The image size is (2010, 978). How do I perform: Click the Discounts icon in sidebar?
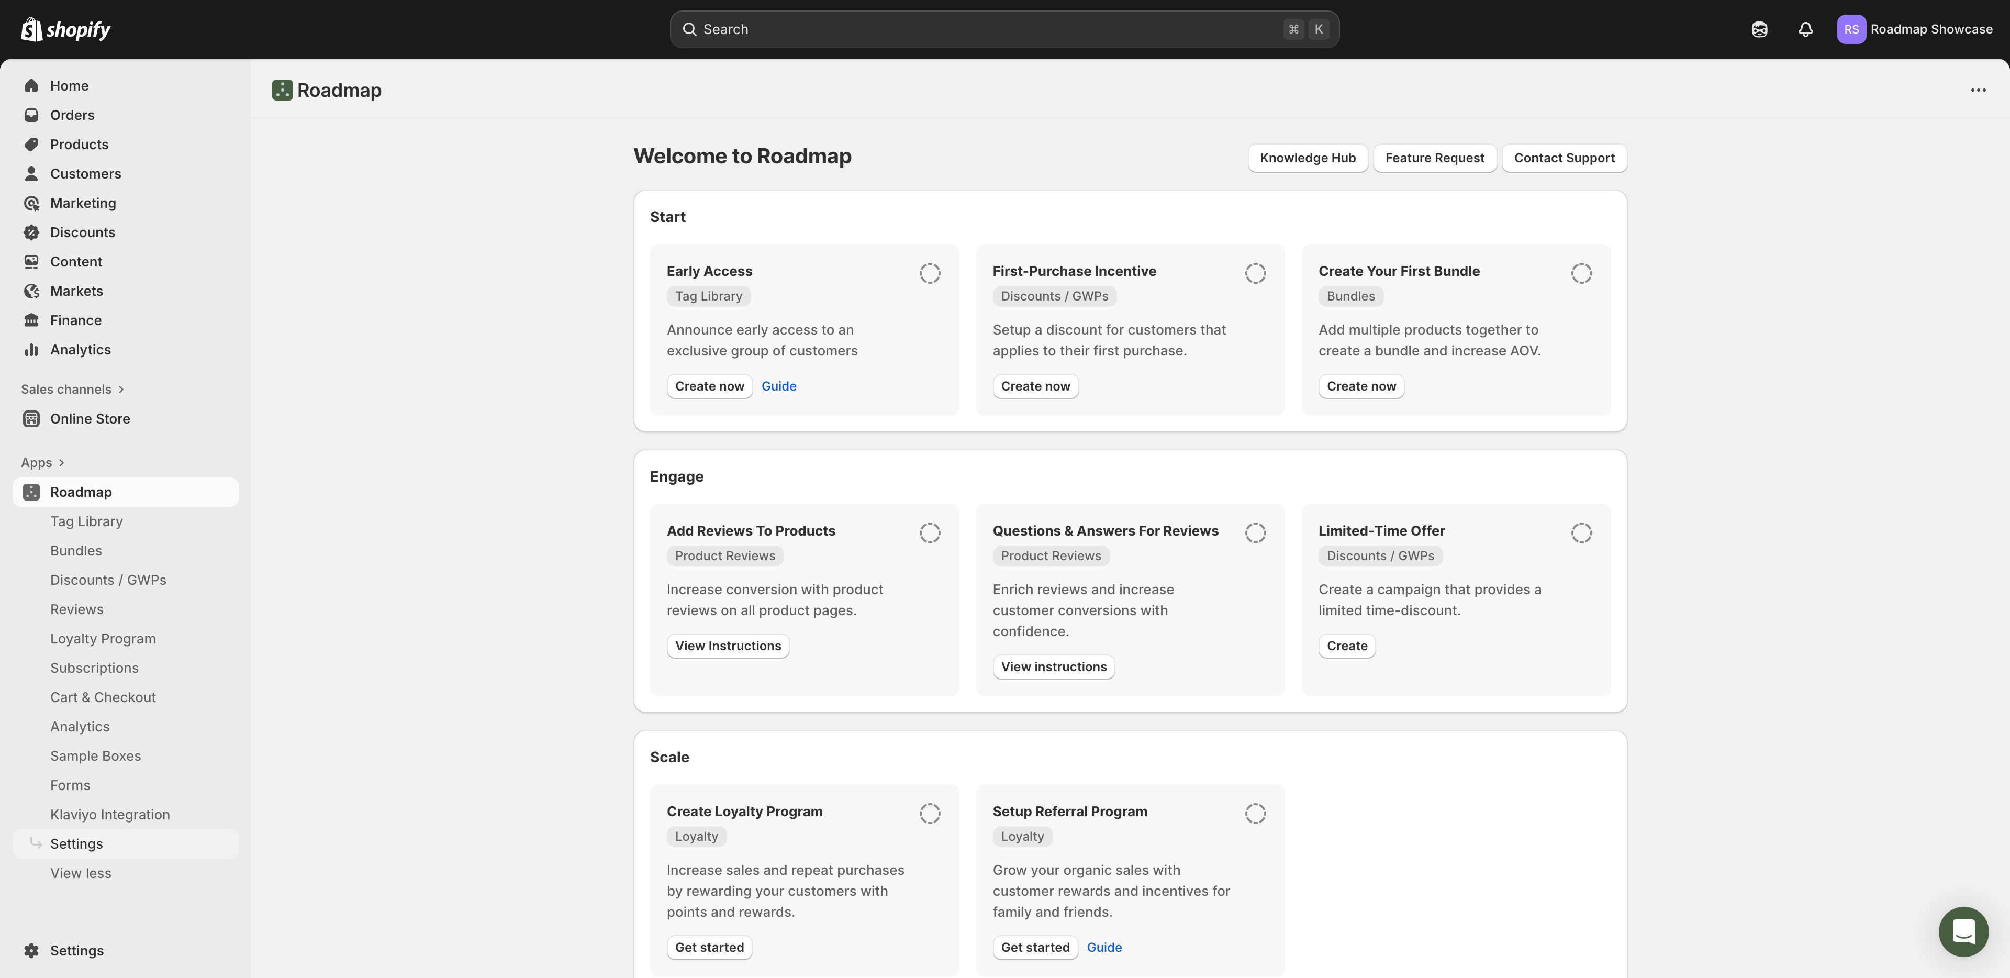[x=31, y=232]
